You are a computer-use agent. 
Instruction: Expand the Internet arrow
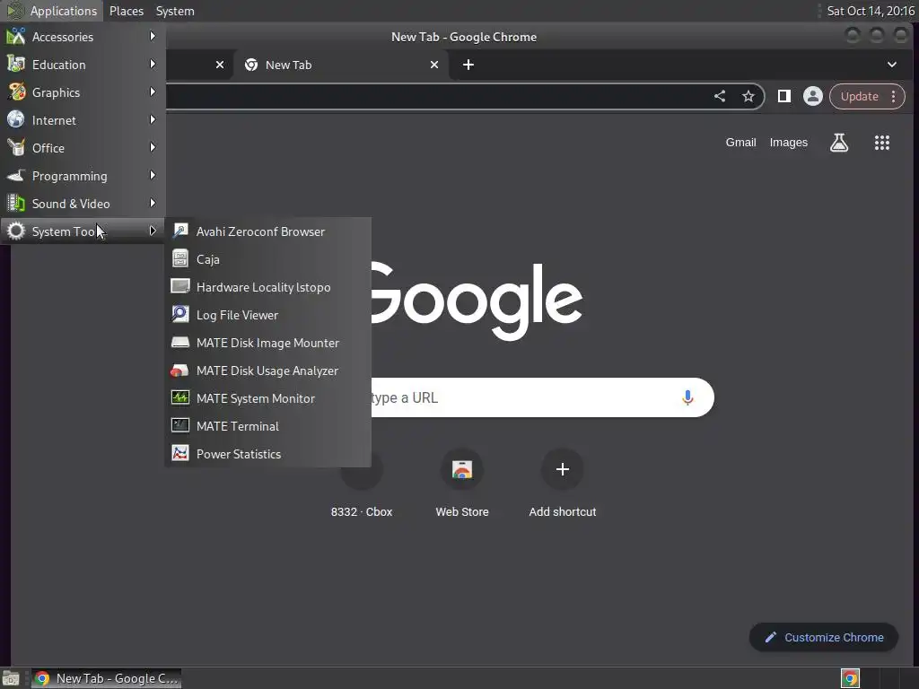point(153,119)
